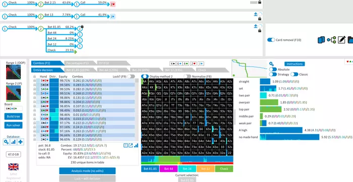Click the 2♥ board card icon above the matrix
The image size is (353, 182).
(193, 64)
